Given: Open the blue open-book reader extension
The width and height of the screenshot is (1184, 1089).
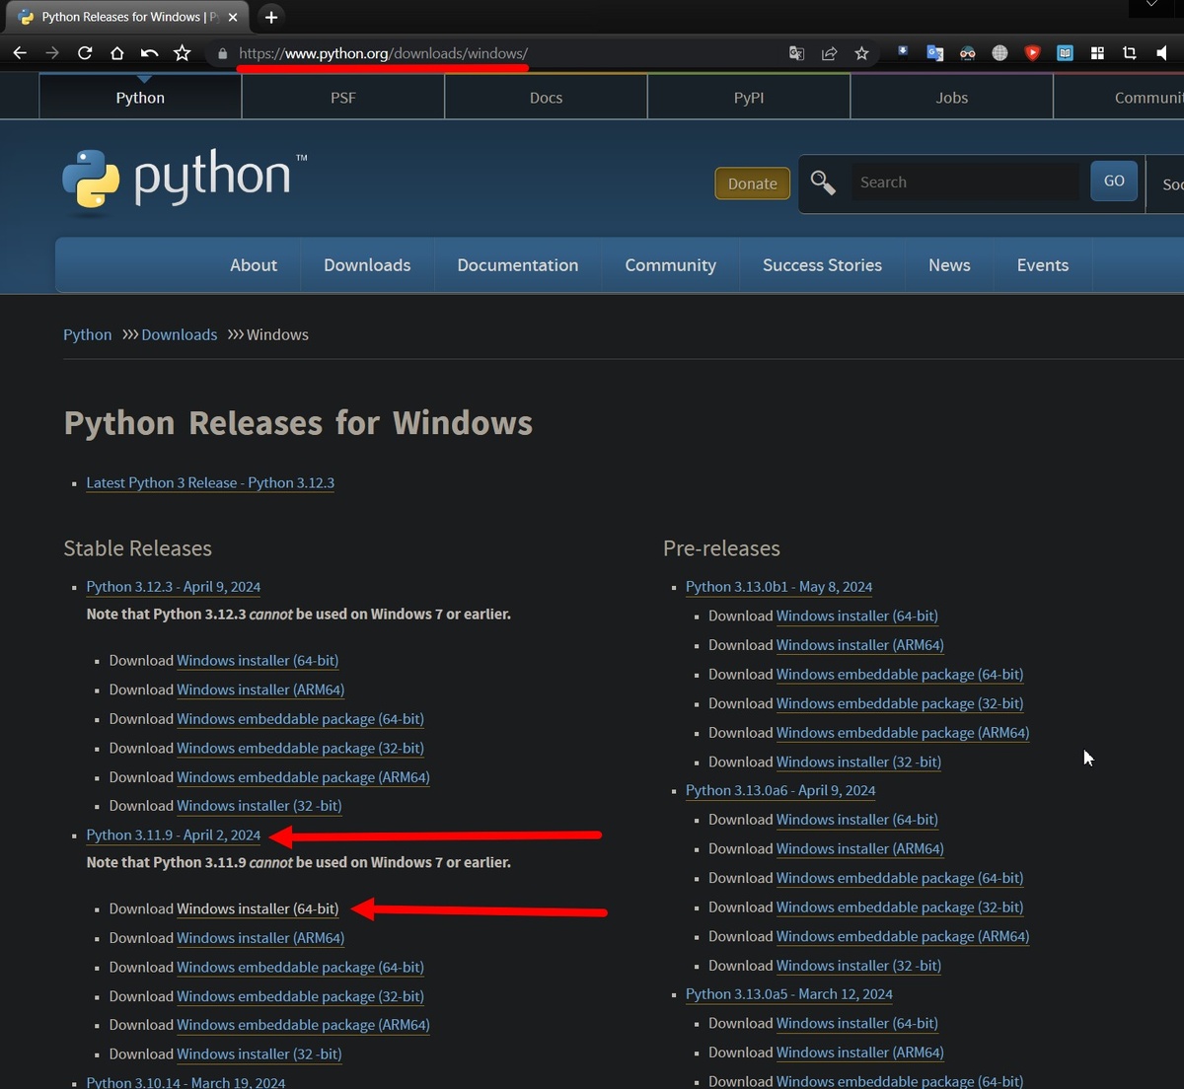Looking at the screenshot, I should 1066,53.
